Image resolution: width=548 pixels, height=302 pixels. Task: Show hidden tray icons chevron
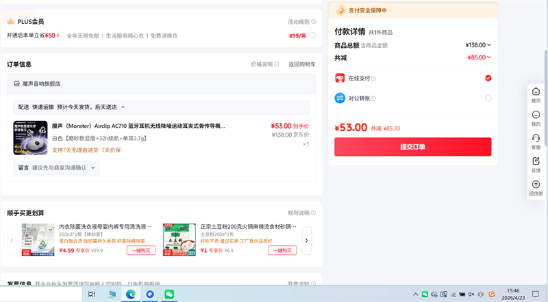415,294
